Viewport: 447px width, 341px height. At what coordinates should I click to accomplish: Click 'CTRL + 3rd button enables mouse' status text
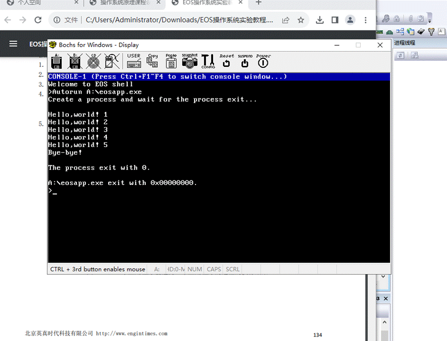click(x=97, y=269)
